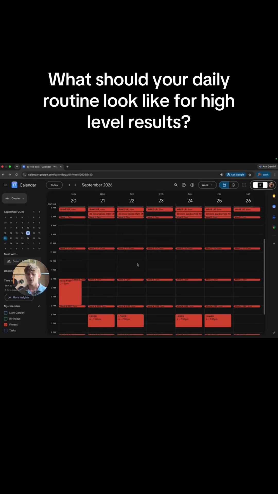Open the Create dropdown
Viewport: 278px width, 494px height.
[x=15, y=198]
